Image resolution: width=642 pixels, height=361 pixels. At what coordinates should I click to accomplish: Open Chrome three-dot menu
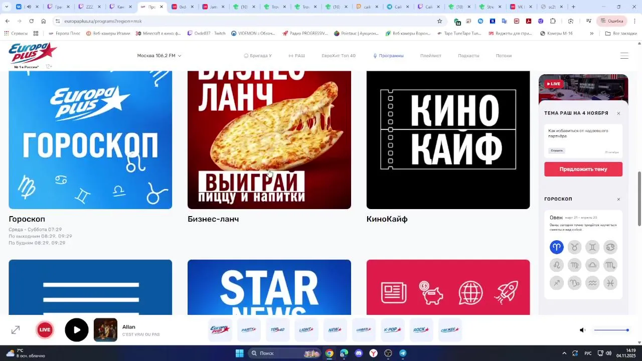pos(634,21)
